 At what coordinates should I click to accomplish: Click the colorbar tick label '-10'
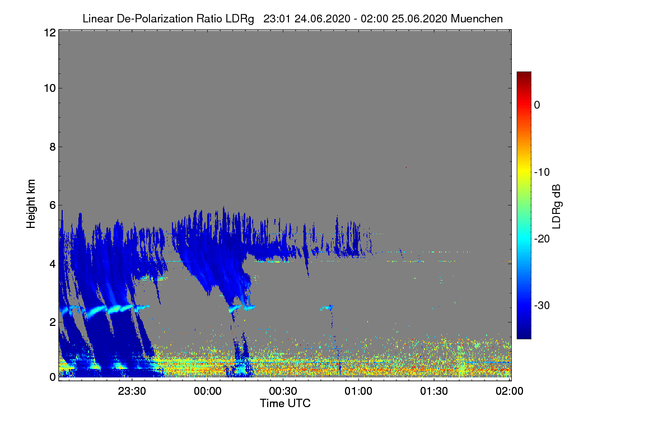pyautogui.click(x=542, y=172)
